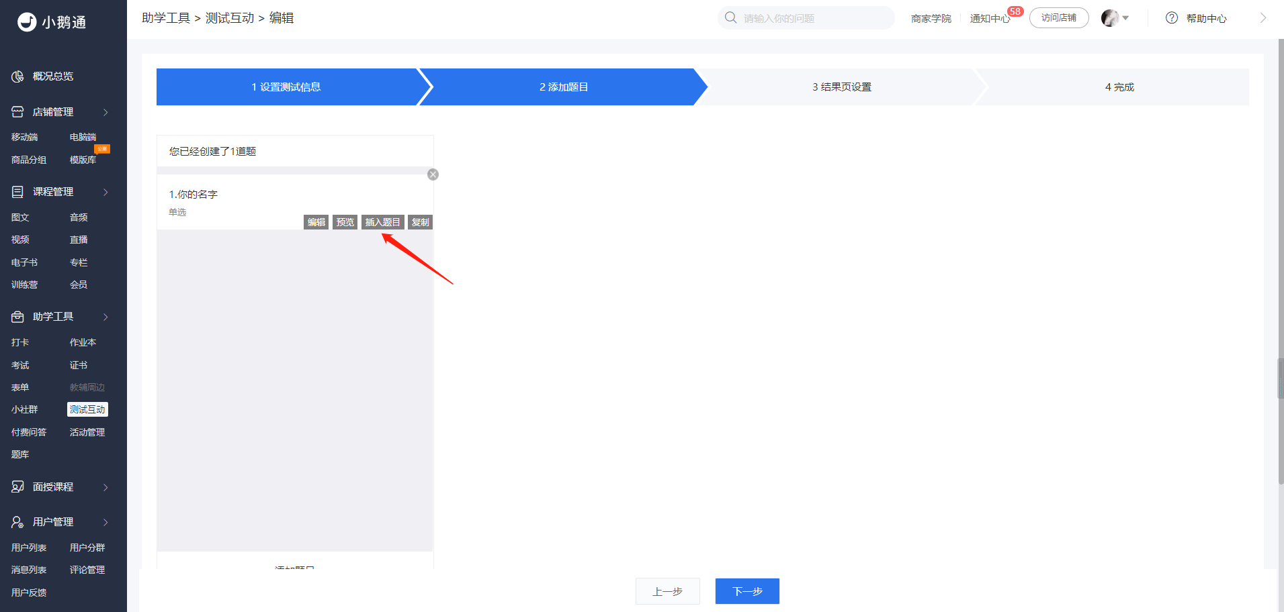Click the 面授课程 icon in sidebar
Screen dimensions: 1284x612
click(17, 487)
